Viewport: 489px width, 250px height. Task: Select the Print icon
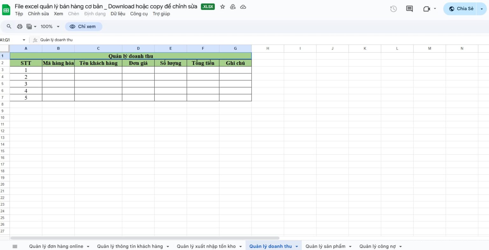19,26
